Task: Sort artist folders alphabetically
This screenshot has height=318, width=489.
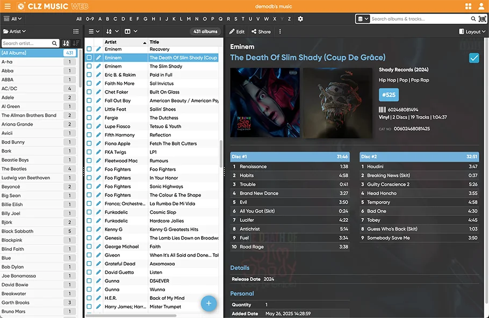Action: click(66, 44)
